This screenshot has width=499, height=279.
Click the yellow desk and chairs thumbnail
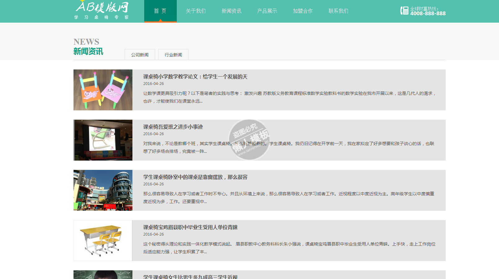(103, 241)
